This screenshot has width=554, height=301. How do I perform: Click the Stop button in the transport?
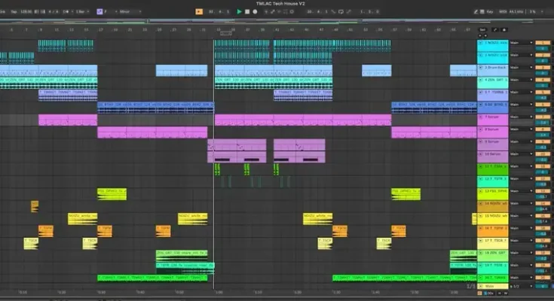(x=248, y=12)
